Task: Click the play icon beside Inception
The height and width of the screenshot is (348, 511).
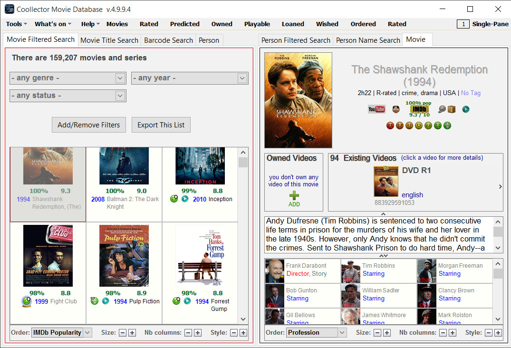Action: pyautogui.click(x=185, y=198)
